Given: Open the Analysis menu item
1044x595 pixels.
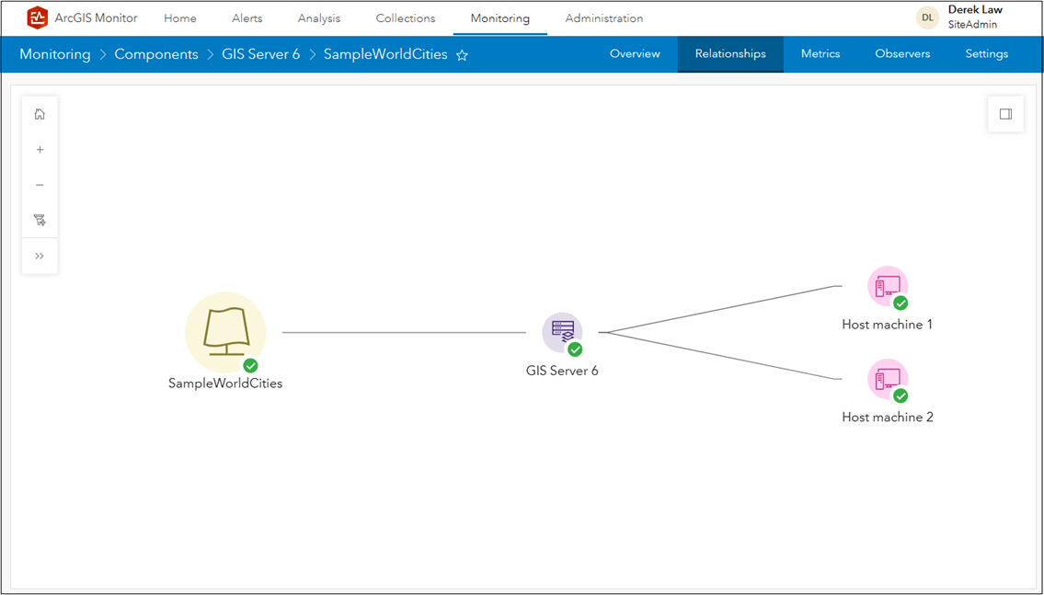Looking at the screenshot, I should click(319, 18).
